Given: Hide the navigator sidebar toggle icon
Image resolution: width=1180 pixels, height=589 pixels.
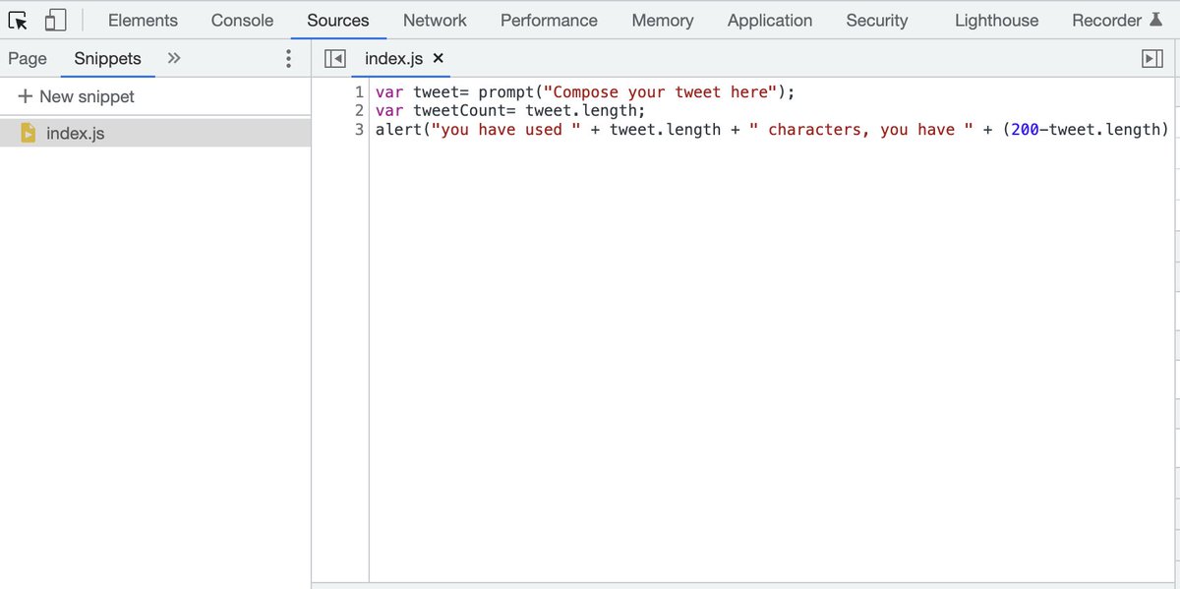Looking at the screenshot, I should 334,59.
